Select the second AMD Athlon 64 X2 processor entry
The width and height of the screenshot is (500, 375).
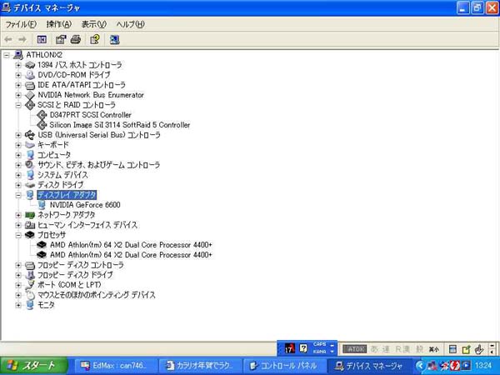point(131,255)
